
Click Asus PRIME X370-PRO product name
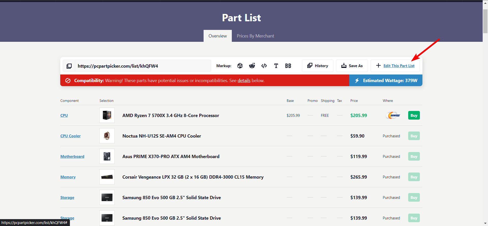(171, 157)
